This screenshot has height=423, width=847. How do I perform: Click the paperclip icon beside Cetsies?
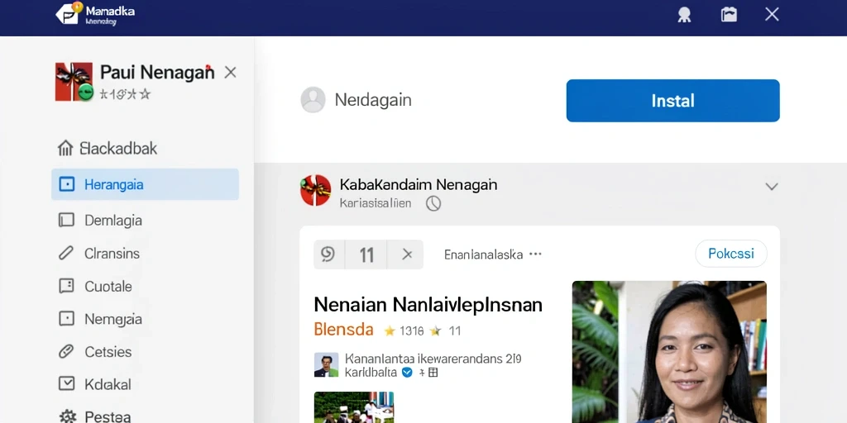coord(66,352)
